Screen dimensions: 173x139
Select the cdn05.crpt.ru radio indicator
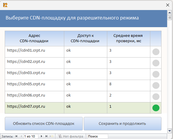(x=156, y=85)
